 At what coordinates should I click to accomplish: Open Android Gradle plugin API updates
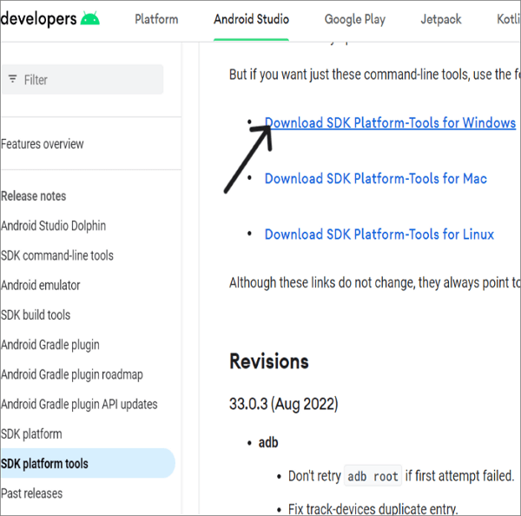[x=79, y=404]
